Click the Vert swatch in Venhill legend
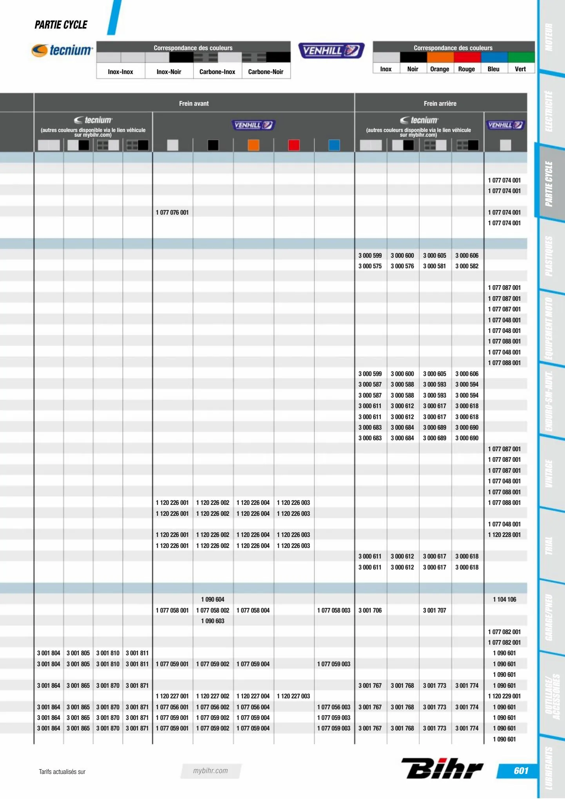 (x=521, y=58)
